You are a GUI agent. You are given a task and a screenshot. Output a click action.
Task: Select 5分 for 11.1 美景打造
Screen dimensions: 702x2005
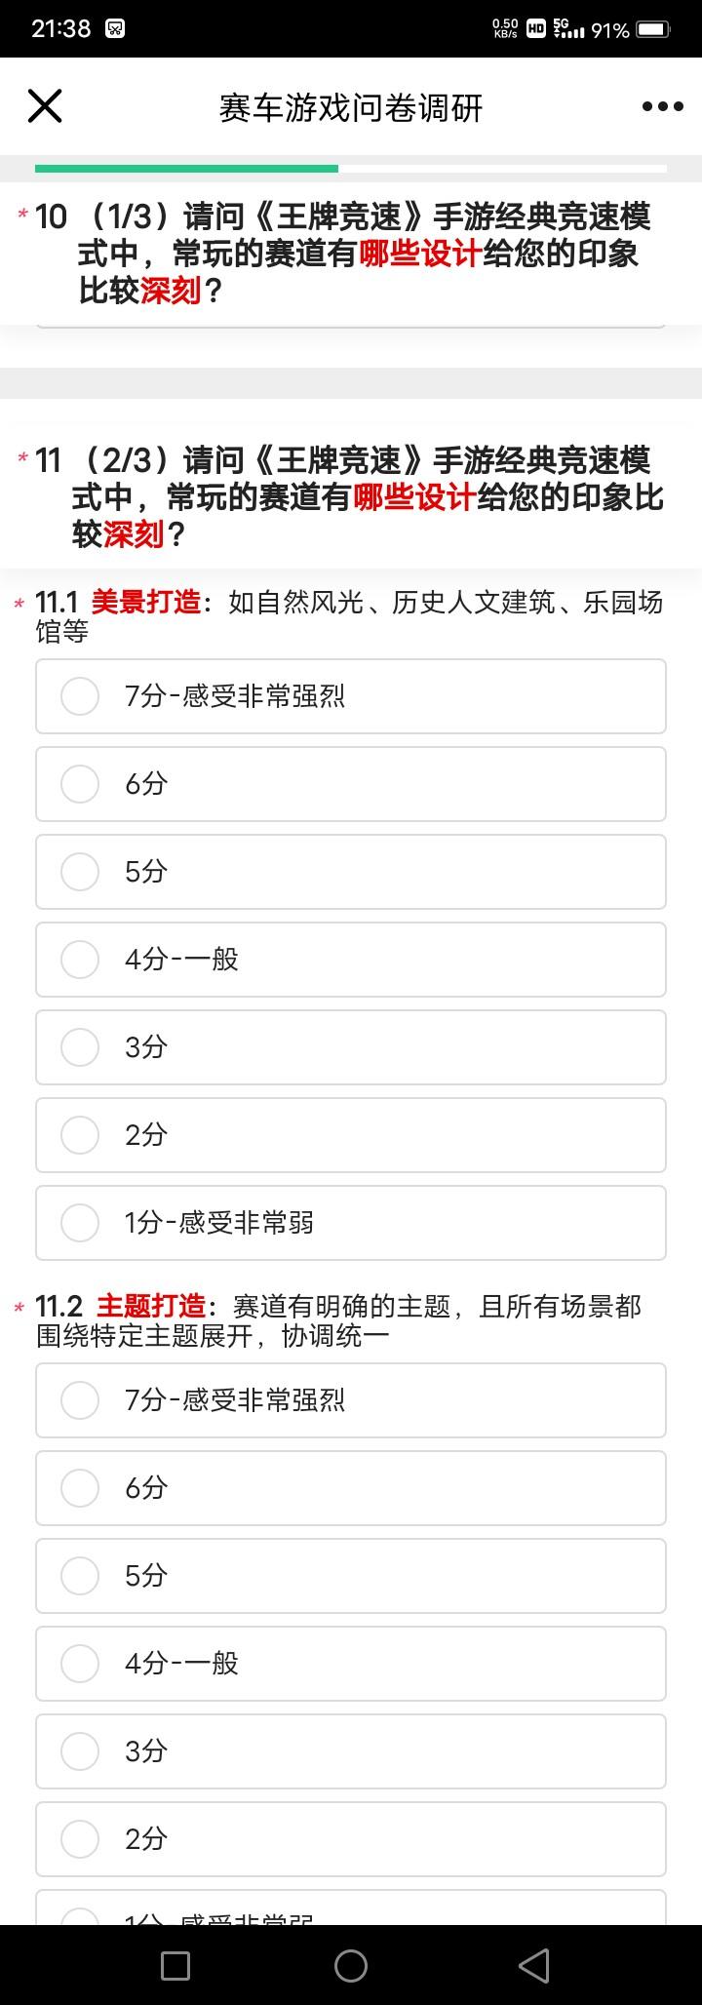(x=351, y=872)
